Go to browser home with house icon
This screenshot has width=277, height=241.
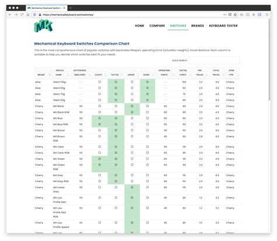point(28,15)
